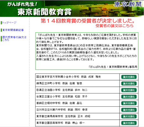This screenshot has height=127, width=144.
Task: Click 論文を読む for 小金井小学校 成家 雅史
Action: 129,77
